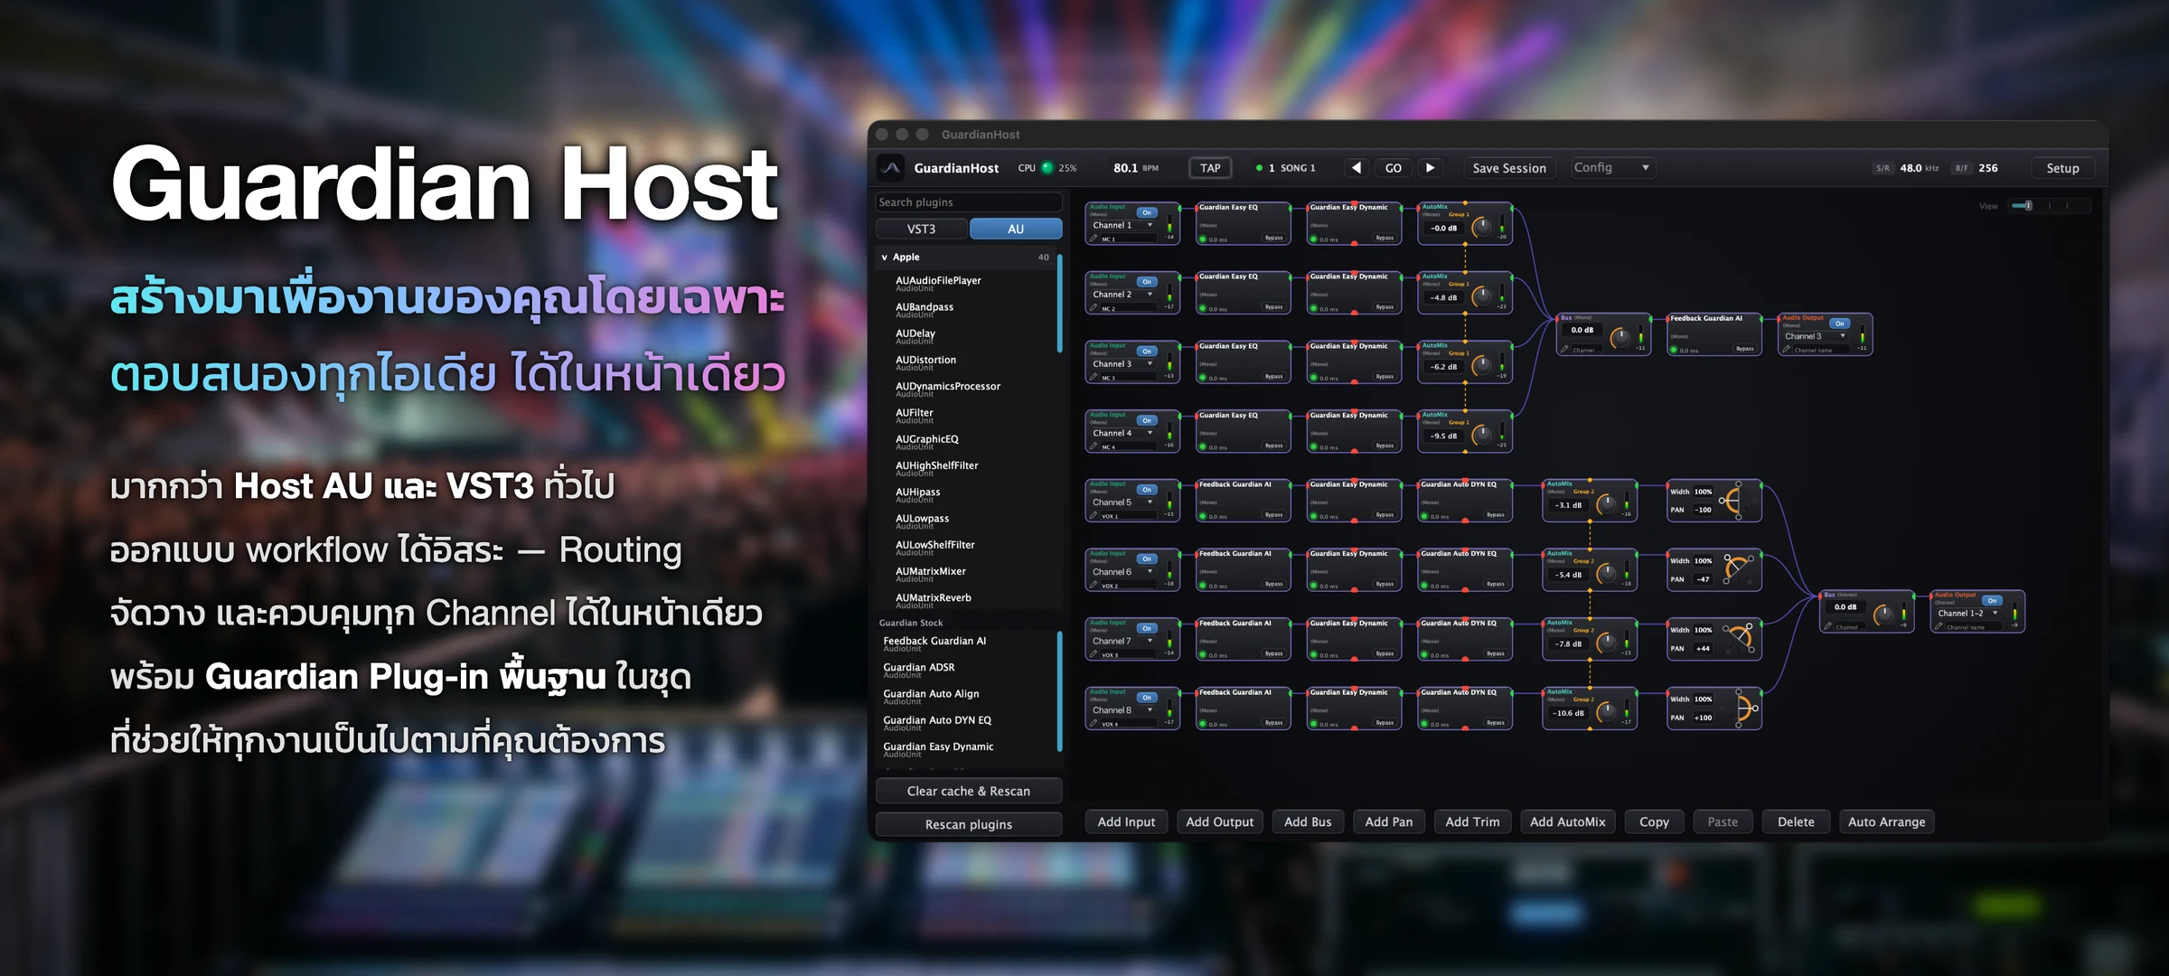2169x976 pixels.
Task: Click the Add Input button
Action: click(x=1126, y=821)
